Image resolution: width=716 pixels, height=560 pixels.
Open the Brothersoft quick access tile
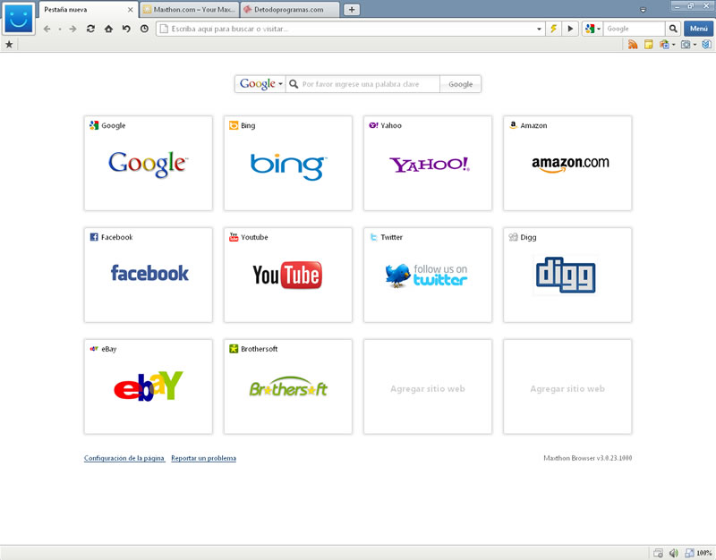pos(288,386)
